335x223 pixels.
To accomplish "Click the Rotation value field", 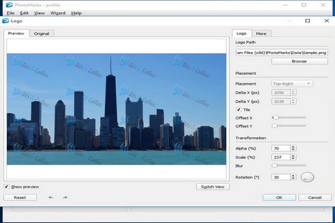I will tap(281, 177).
